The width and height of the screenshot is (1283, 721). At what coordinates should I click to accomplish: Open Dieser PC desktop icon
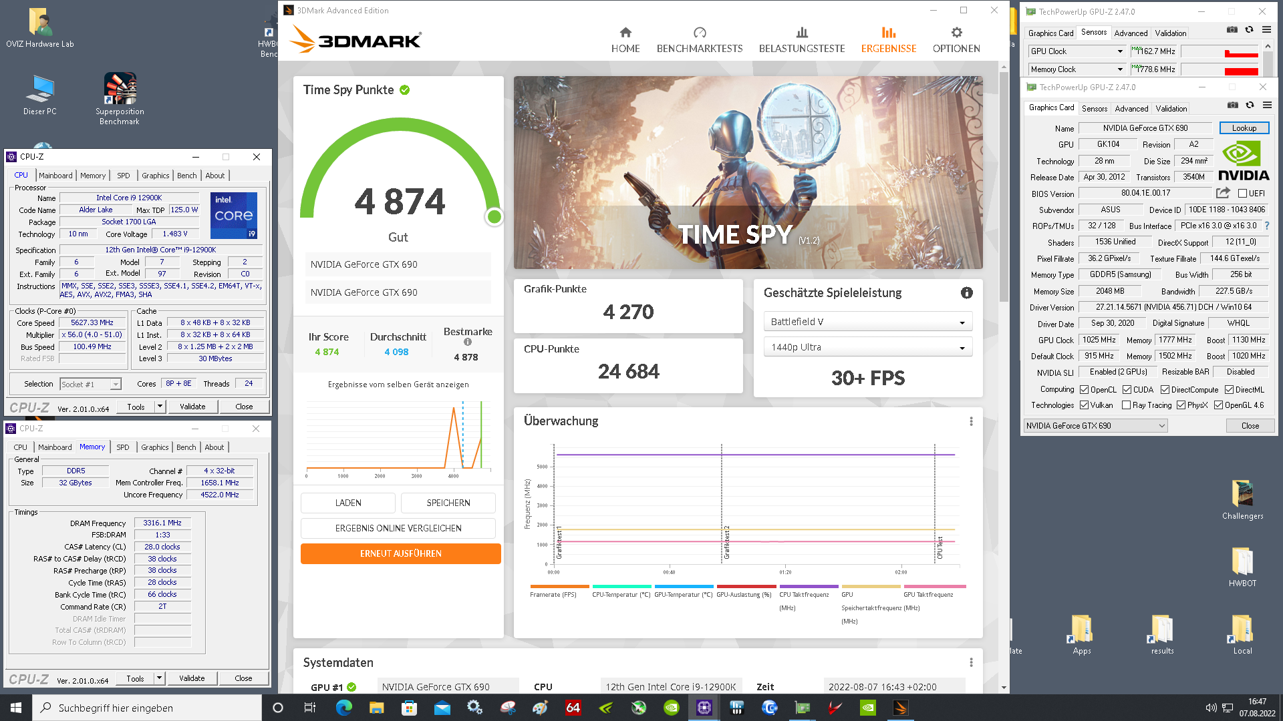coord(40,95)
